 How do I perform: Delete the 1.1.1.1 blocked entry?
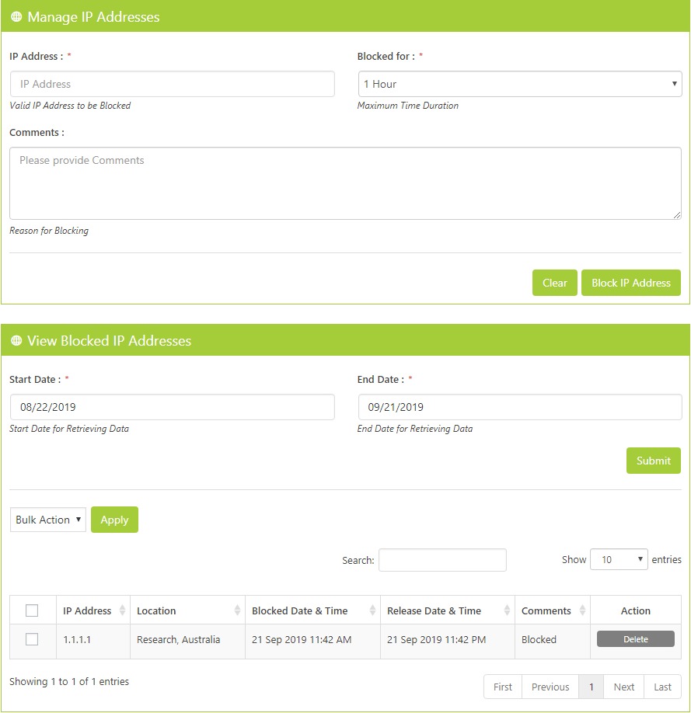click(x=636, y=639)
